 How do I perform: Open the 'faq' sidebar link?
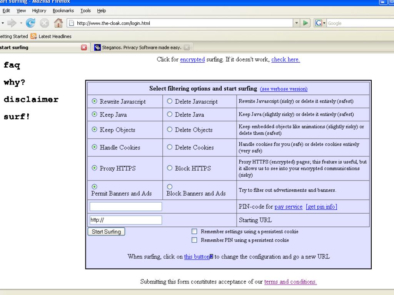[x=12, y=65]
